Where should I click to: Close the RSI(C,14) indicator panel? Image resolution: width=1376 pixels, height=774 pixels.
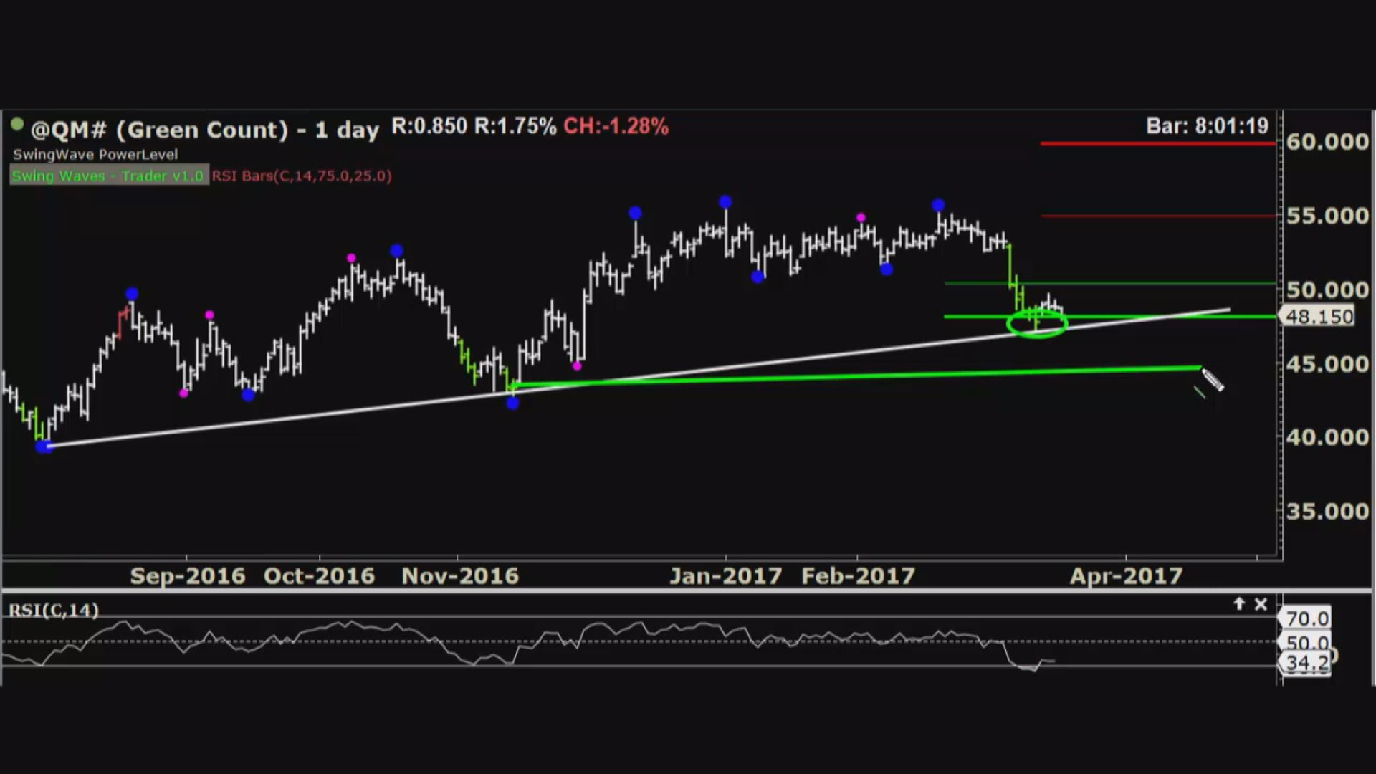(x=1261, y=604)
